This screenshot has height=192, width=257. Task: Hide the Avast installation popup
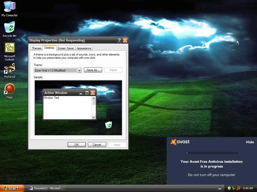pos(250,142)
